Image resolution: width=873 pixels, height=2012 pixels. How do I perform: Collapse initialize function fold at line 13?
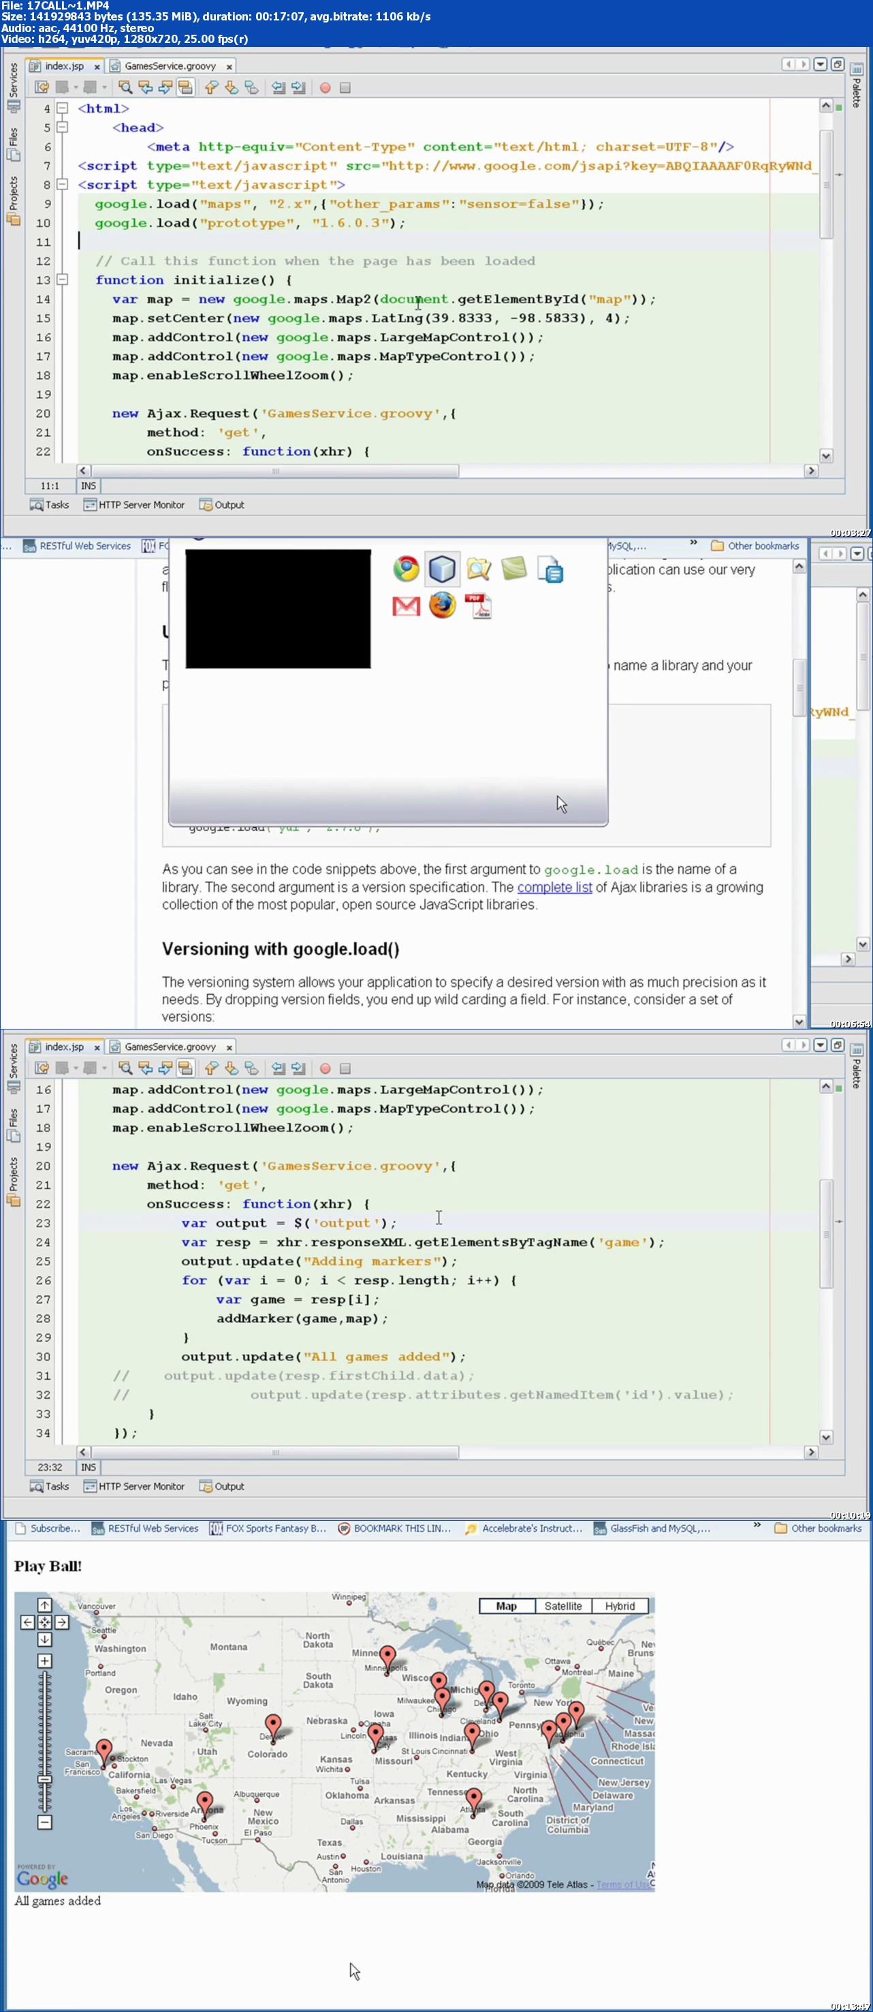pos(63,279)
